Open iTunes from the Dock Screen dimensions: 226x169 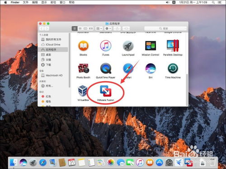(x=140, y=162)
